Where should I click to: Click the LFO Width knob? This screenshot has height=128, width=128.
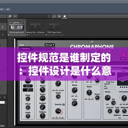(28, 116)
